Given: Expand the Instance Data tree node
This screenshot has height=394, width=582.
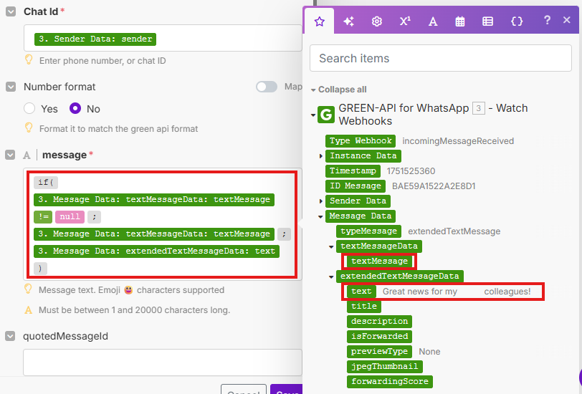Looking at the screenshot, I should tap(321, 156).
